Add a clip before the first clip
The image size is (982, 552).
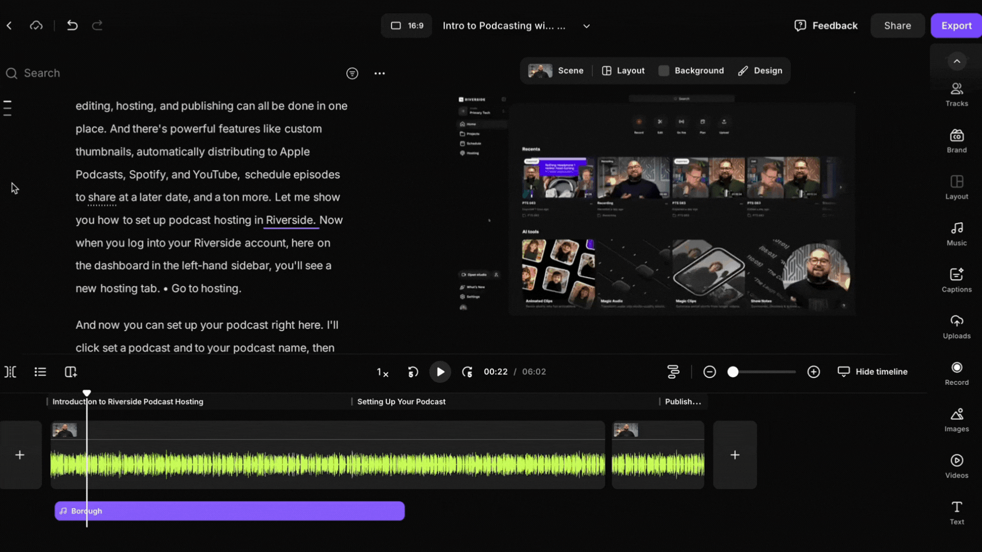[x=20, y=455]
